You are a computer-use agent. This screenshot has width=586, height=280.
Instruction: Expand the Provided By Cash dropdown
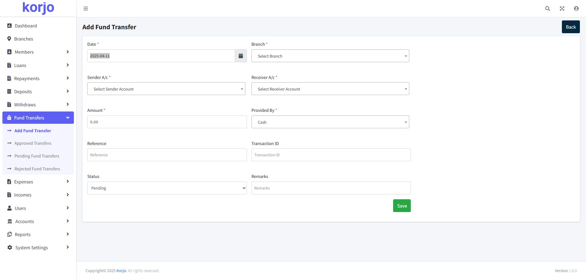pyautogui.click(x=330, y=122)
